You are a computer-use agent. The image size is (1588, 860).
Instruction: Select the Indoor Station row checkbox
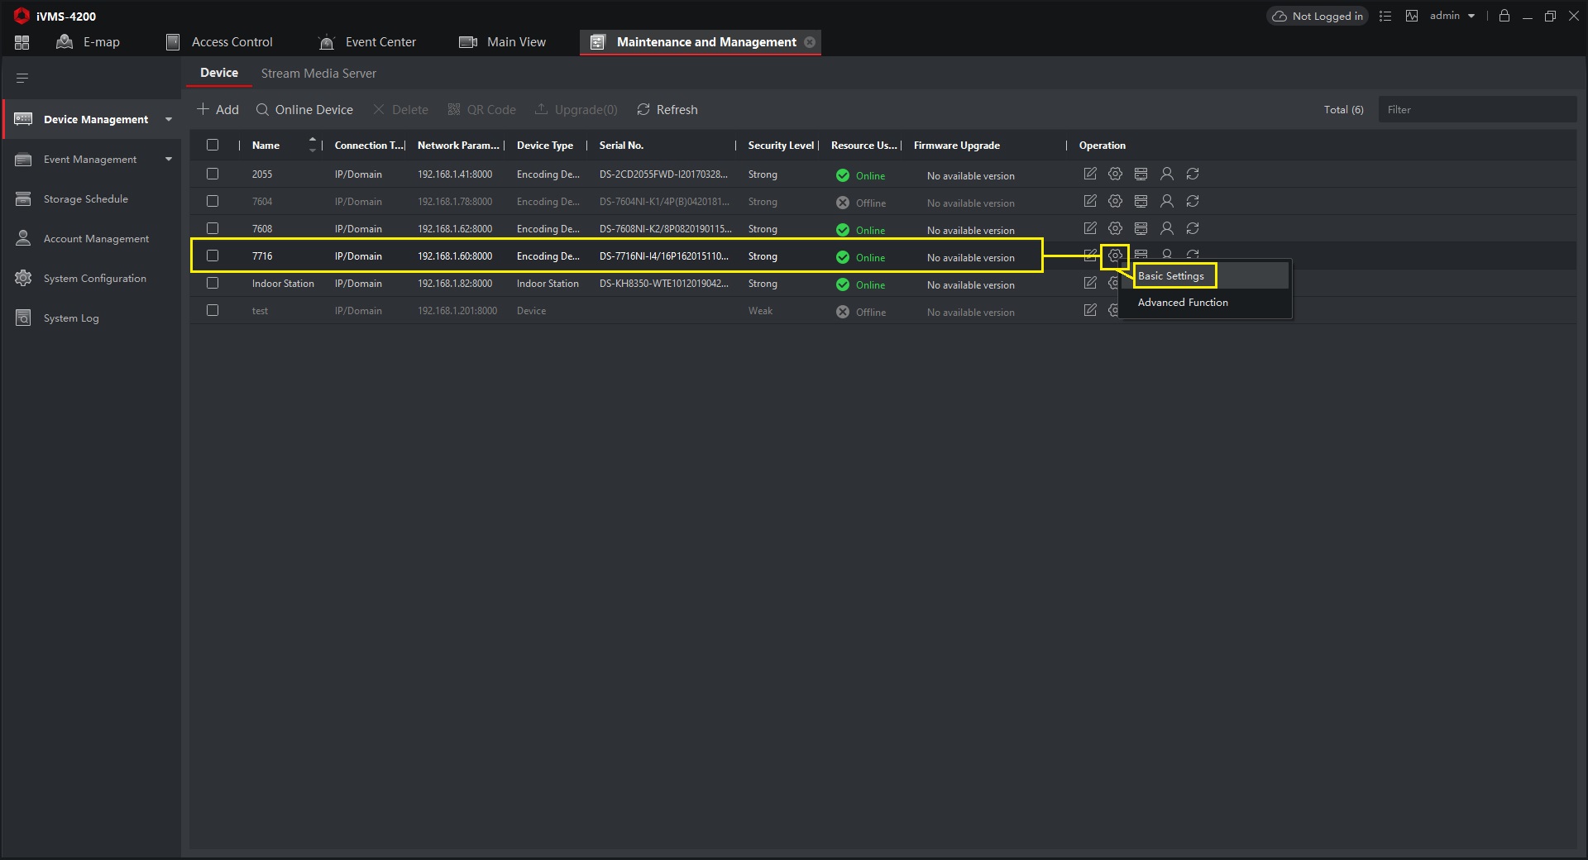(213, 283)
